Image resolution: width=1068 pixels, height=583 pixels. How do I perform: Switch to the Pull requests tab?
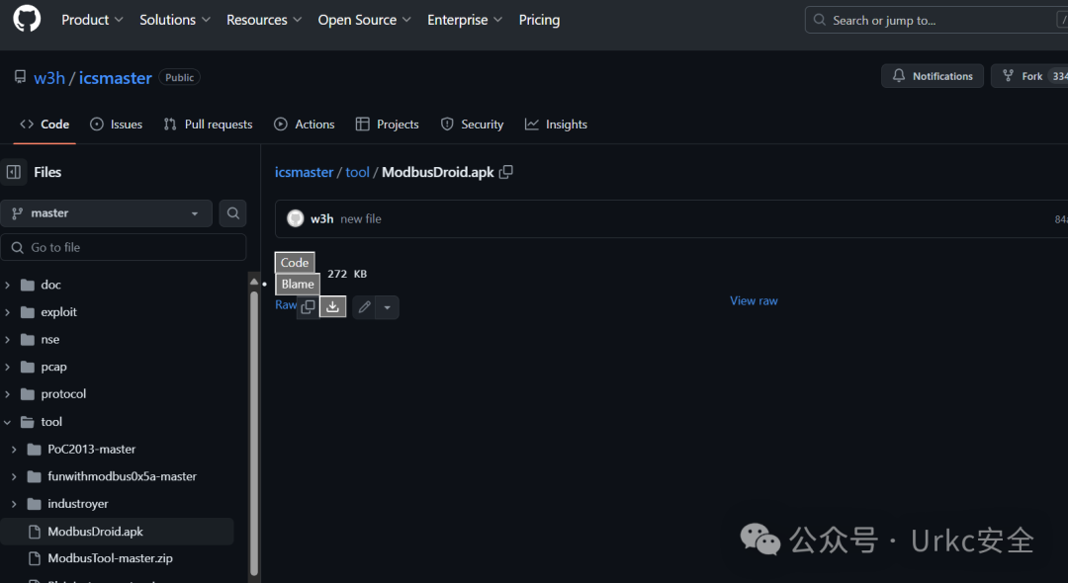pos(208,124)
